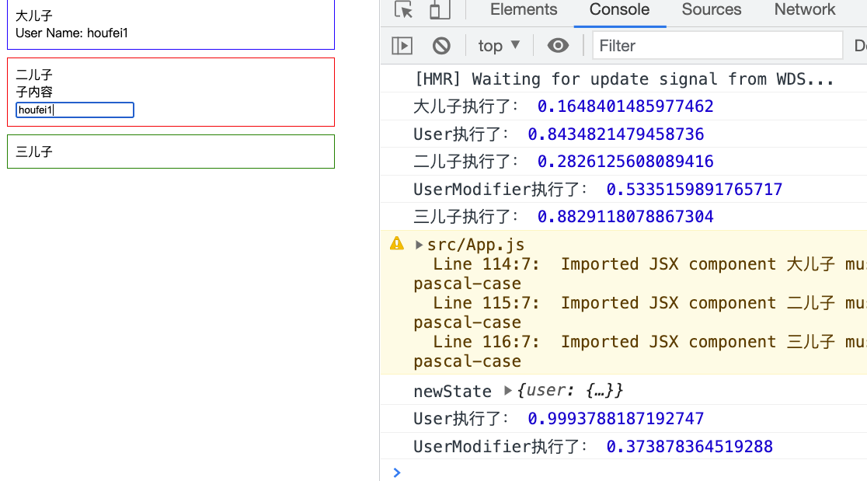Expand the src/App.js warning message
This screenshot has width=867, height=481.
click(420, 245)
